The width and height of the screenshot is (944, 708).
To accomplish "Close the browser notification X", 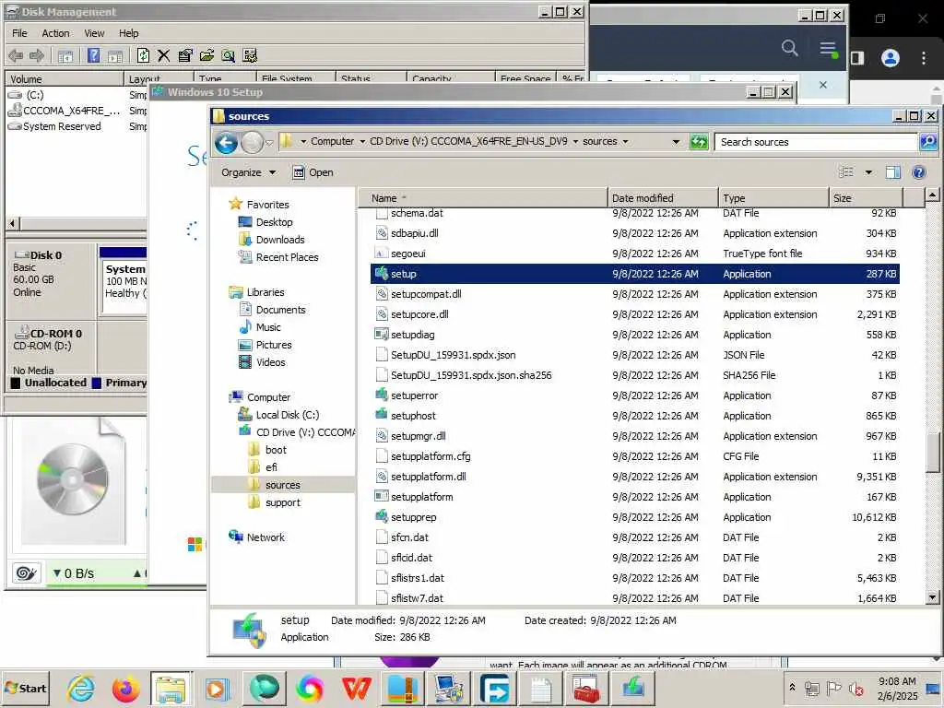I will (x=823, y=85).
